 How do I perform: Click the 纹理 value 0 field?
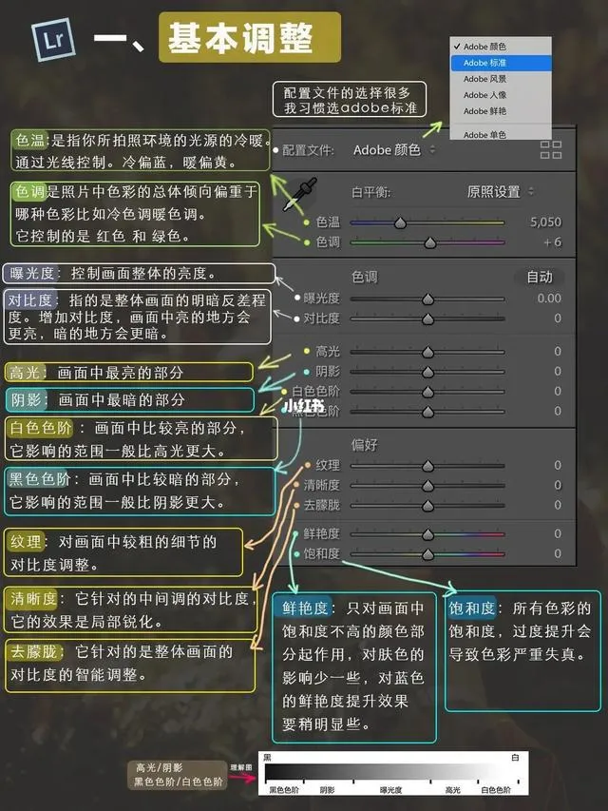point(558,465)
